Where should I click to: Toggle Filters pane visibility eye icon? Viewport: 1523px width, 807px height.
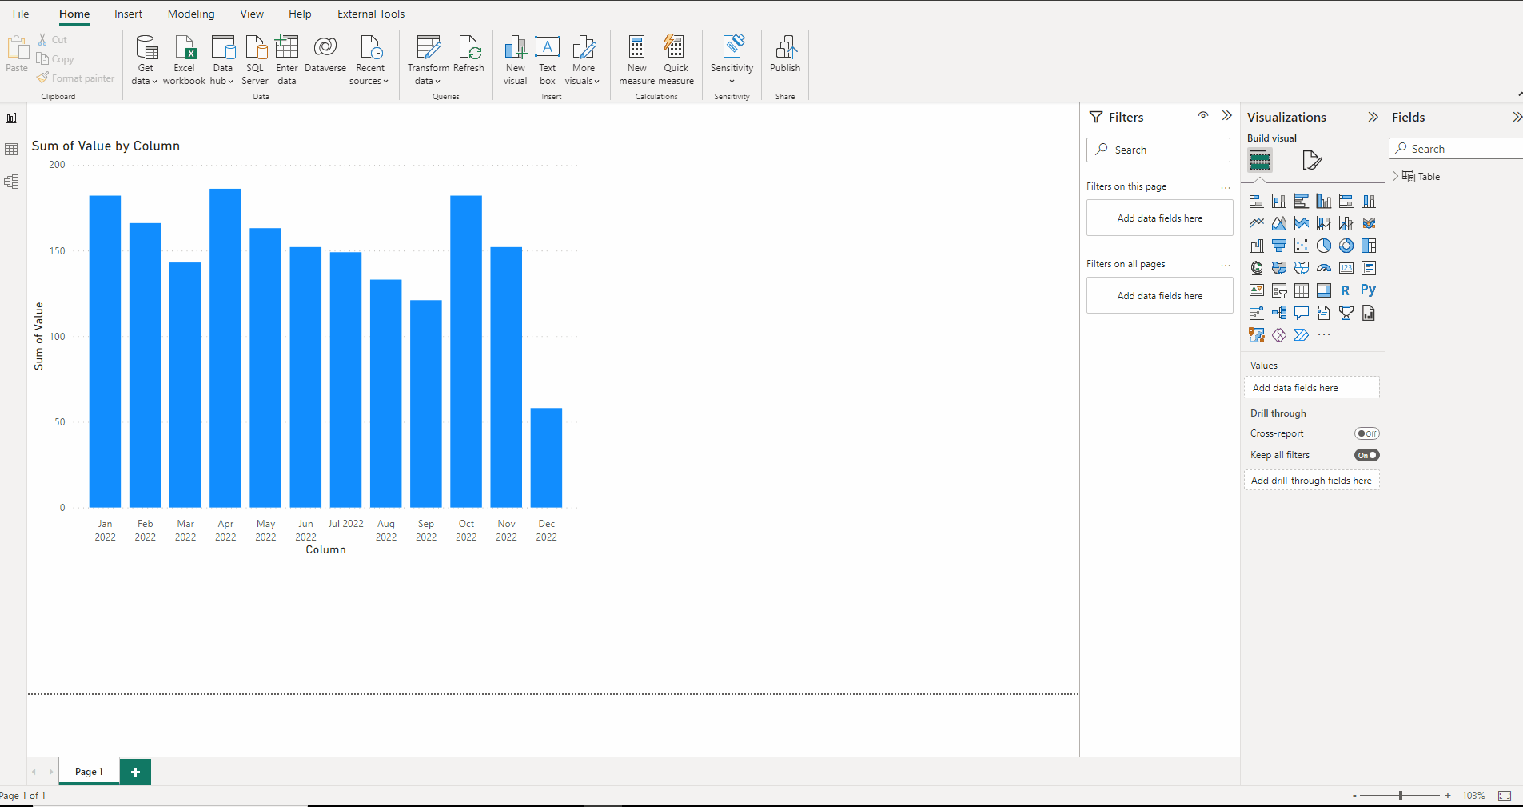tap(1203, 115)
